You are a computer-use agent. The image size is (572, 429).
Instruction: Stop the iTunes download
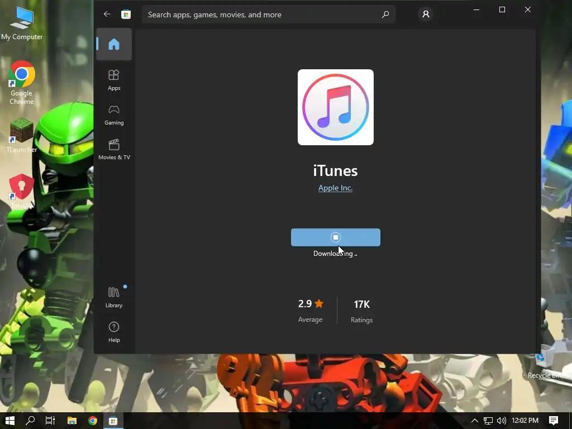[x=335, y=237]
